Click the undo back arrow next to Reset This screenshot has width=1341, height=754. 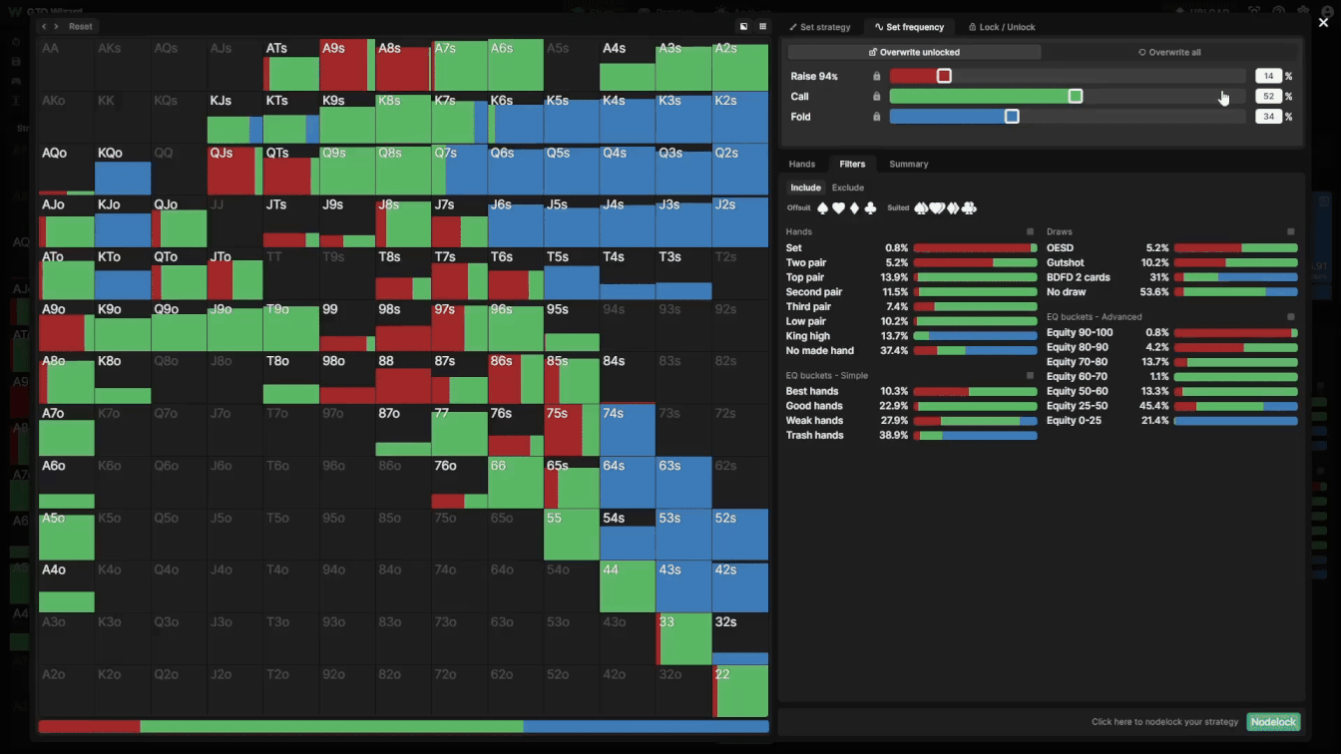coord(44,27)
